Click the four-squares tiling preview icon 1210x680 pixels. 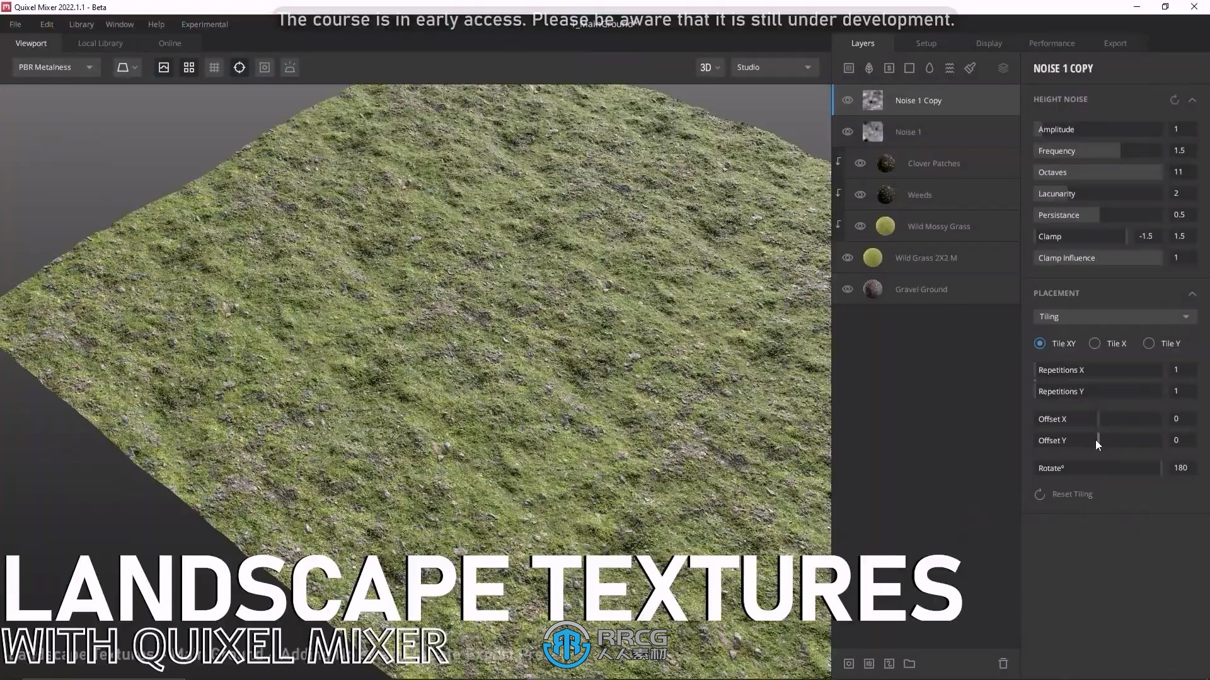click(x=189, y=67)
